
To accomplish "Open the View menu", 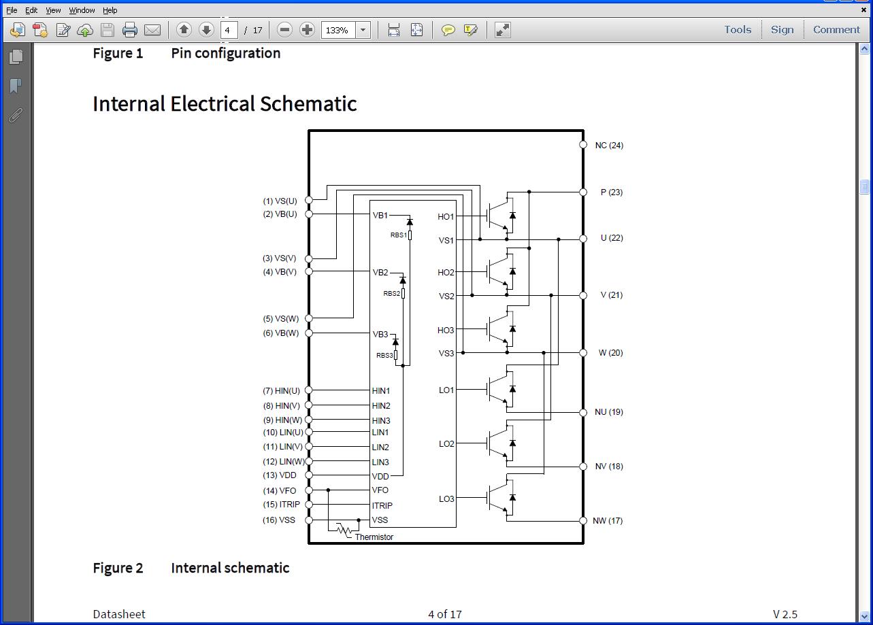I will click(x=53, y=10).
